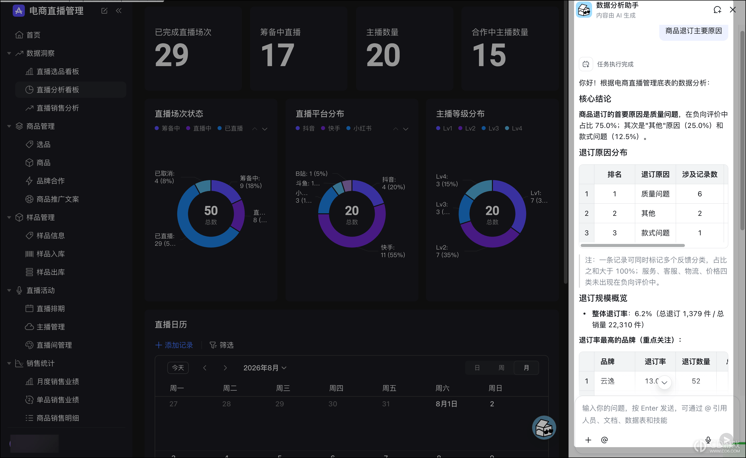
Task: Click the edit icon in the sidebar header
Action: (104, 11)
